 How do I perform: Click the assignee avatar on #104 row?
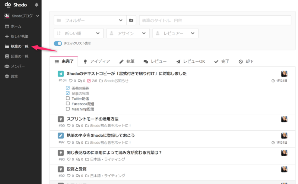tap(284, 74)
